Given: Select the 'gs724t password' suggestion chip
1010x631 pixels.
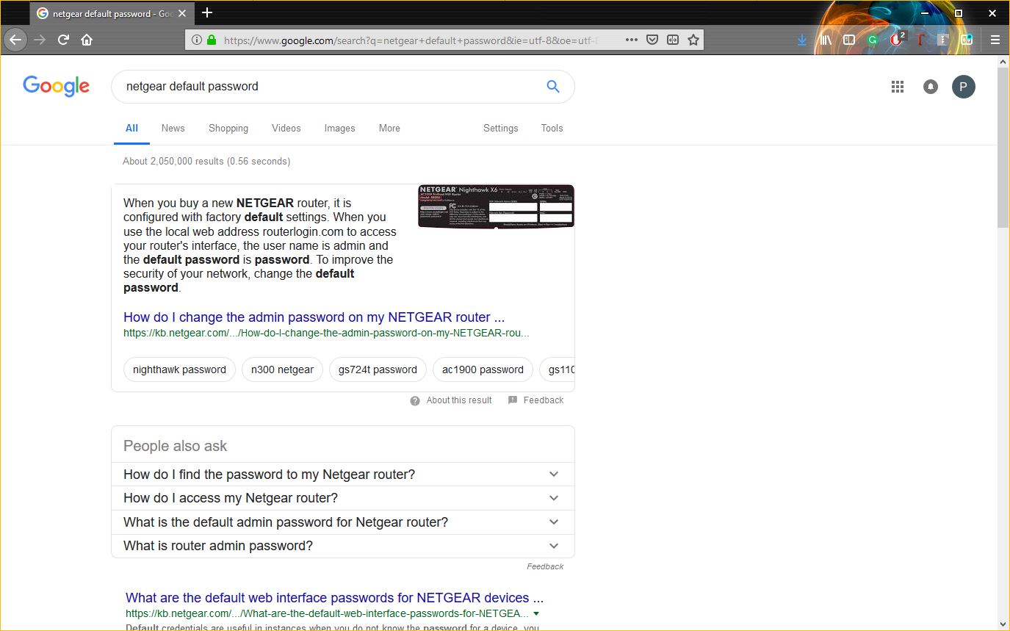Looking at the screenshot, I should 378,369.
